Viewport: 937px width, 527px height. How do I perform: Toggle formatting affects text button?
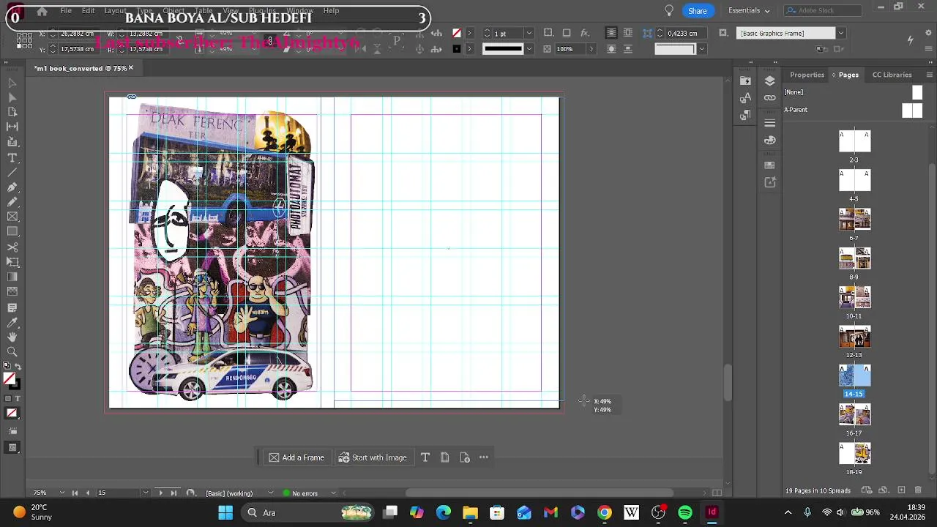coord(18,398)
